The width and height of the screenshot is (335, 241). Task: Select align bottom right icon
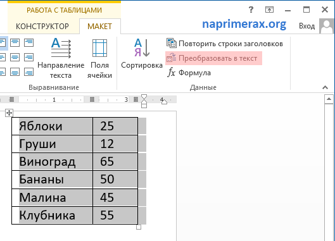(29, 71)
